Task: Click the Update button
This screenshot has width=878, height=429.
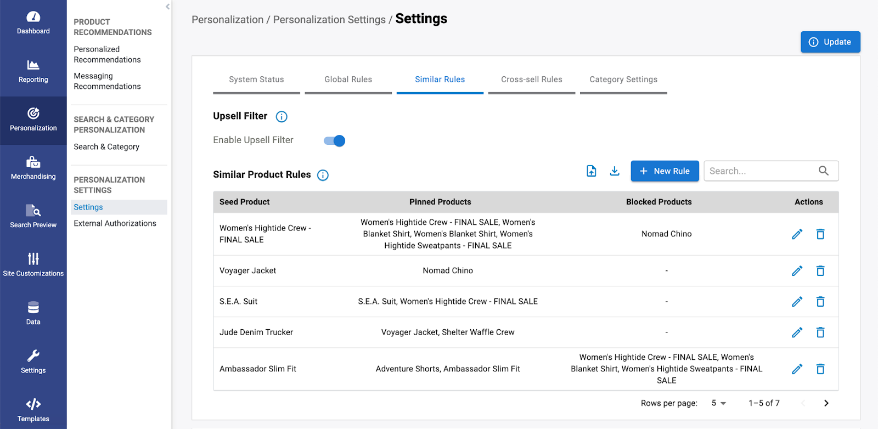Action: pos(830,42)
